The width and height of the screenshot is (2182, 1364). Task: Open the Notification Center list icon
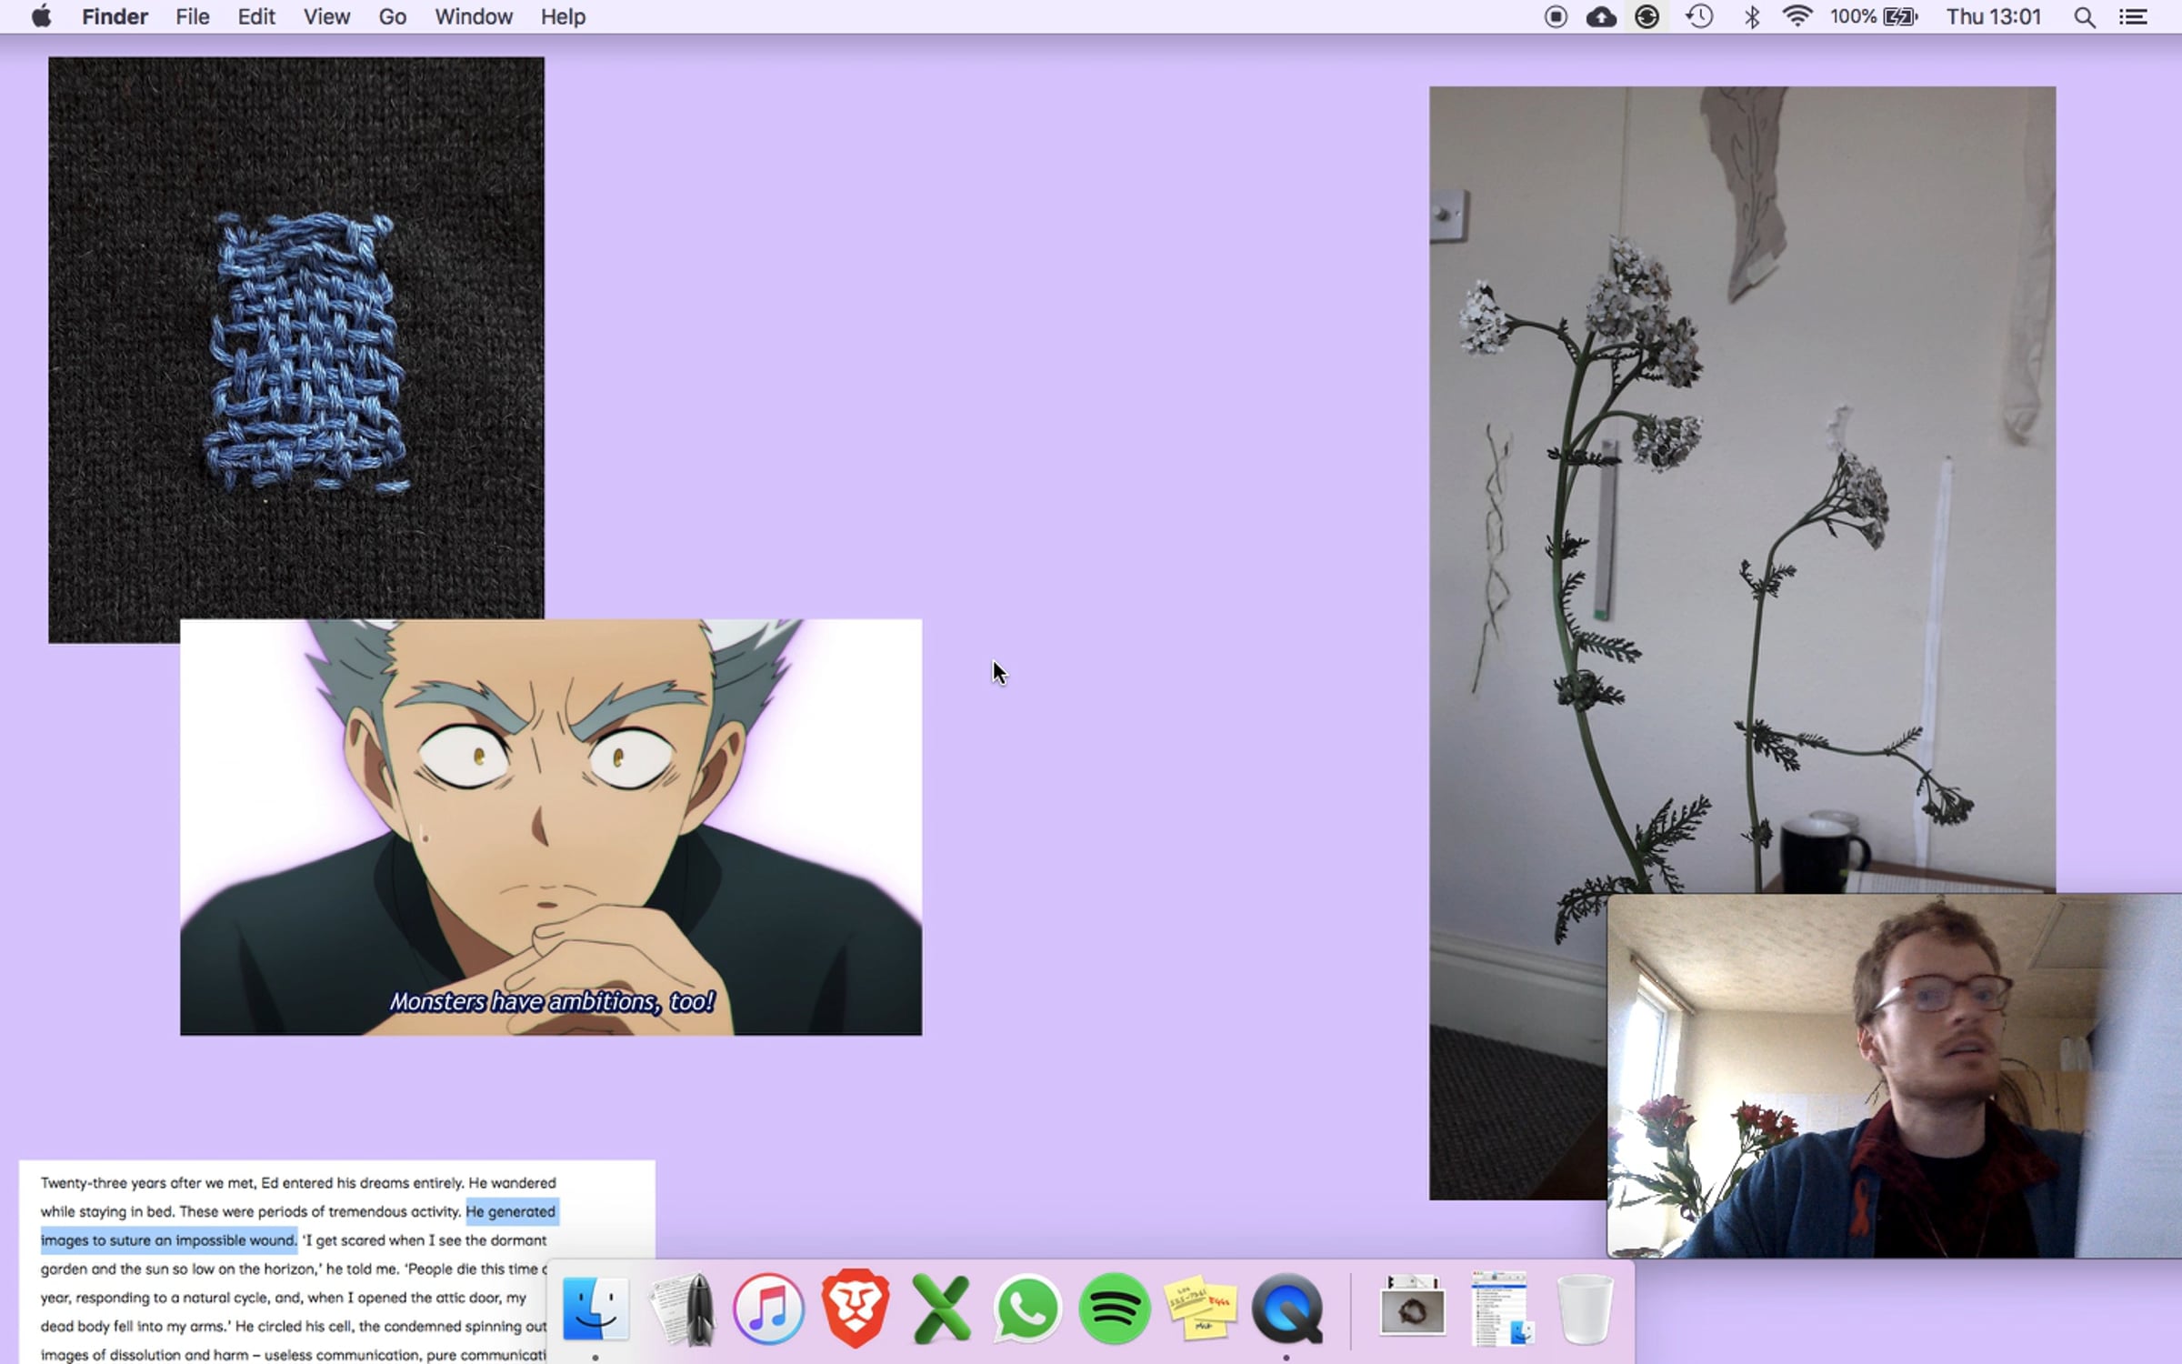click(x=2133, y=16)
